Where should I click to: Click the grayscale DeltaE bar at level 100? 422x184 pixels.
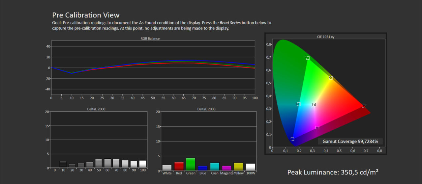coord(143,164)
